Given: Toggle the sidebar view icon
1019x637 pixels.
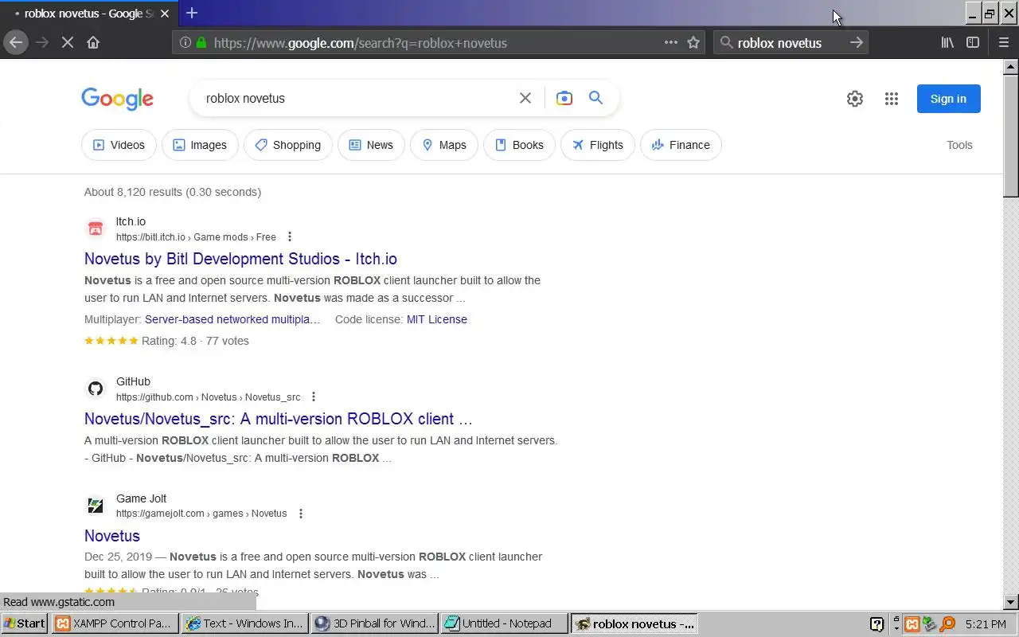Looking at the screenshot, I should 973,43.
